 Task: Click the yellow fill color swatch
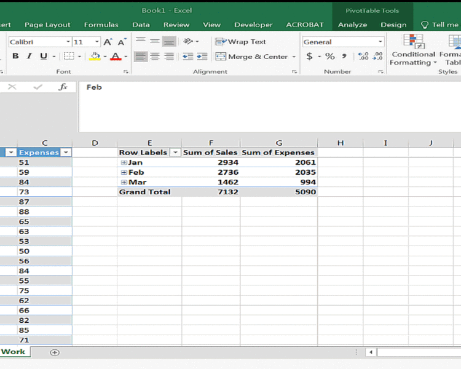pos(95,57)
